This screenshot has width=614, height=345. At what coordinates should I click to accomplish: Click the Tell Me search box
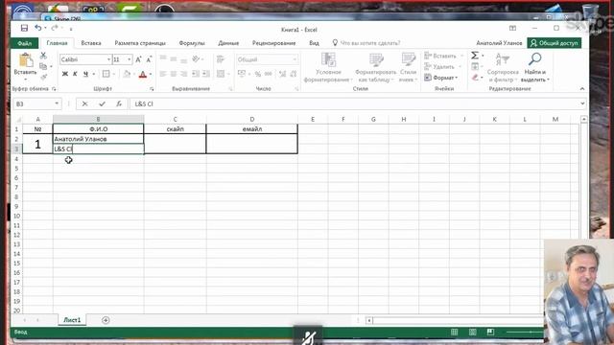pyautogui.click(x=366, y=43)
